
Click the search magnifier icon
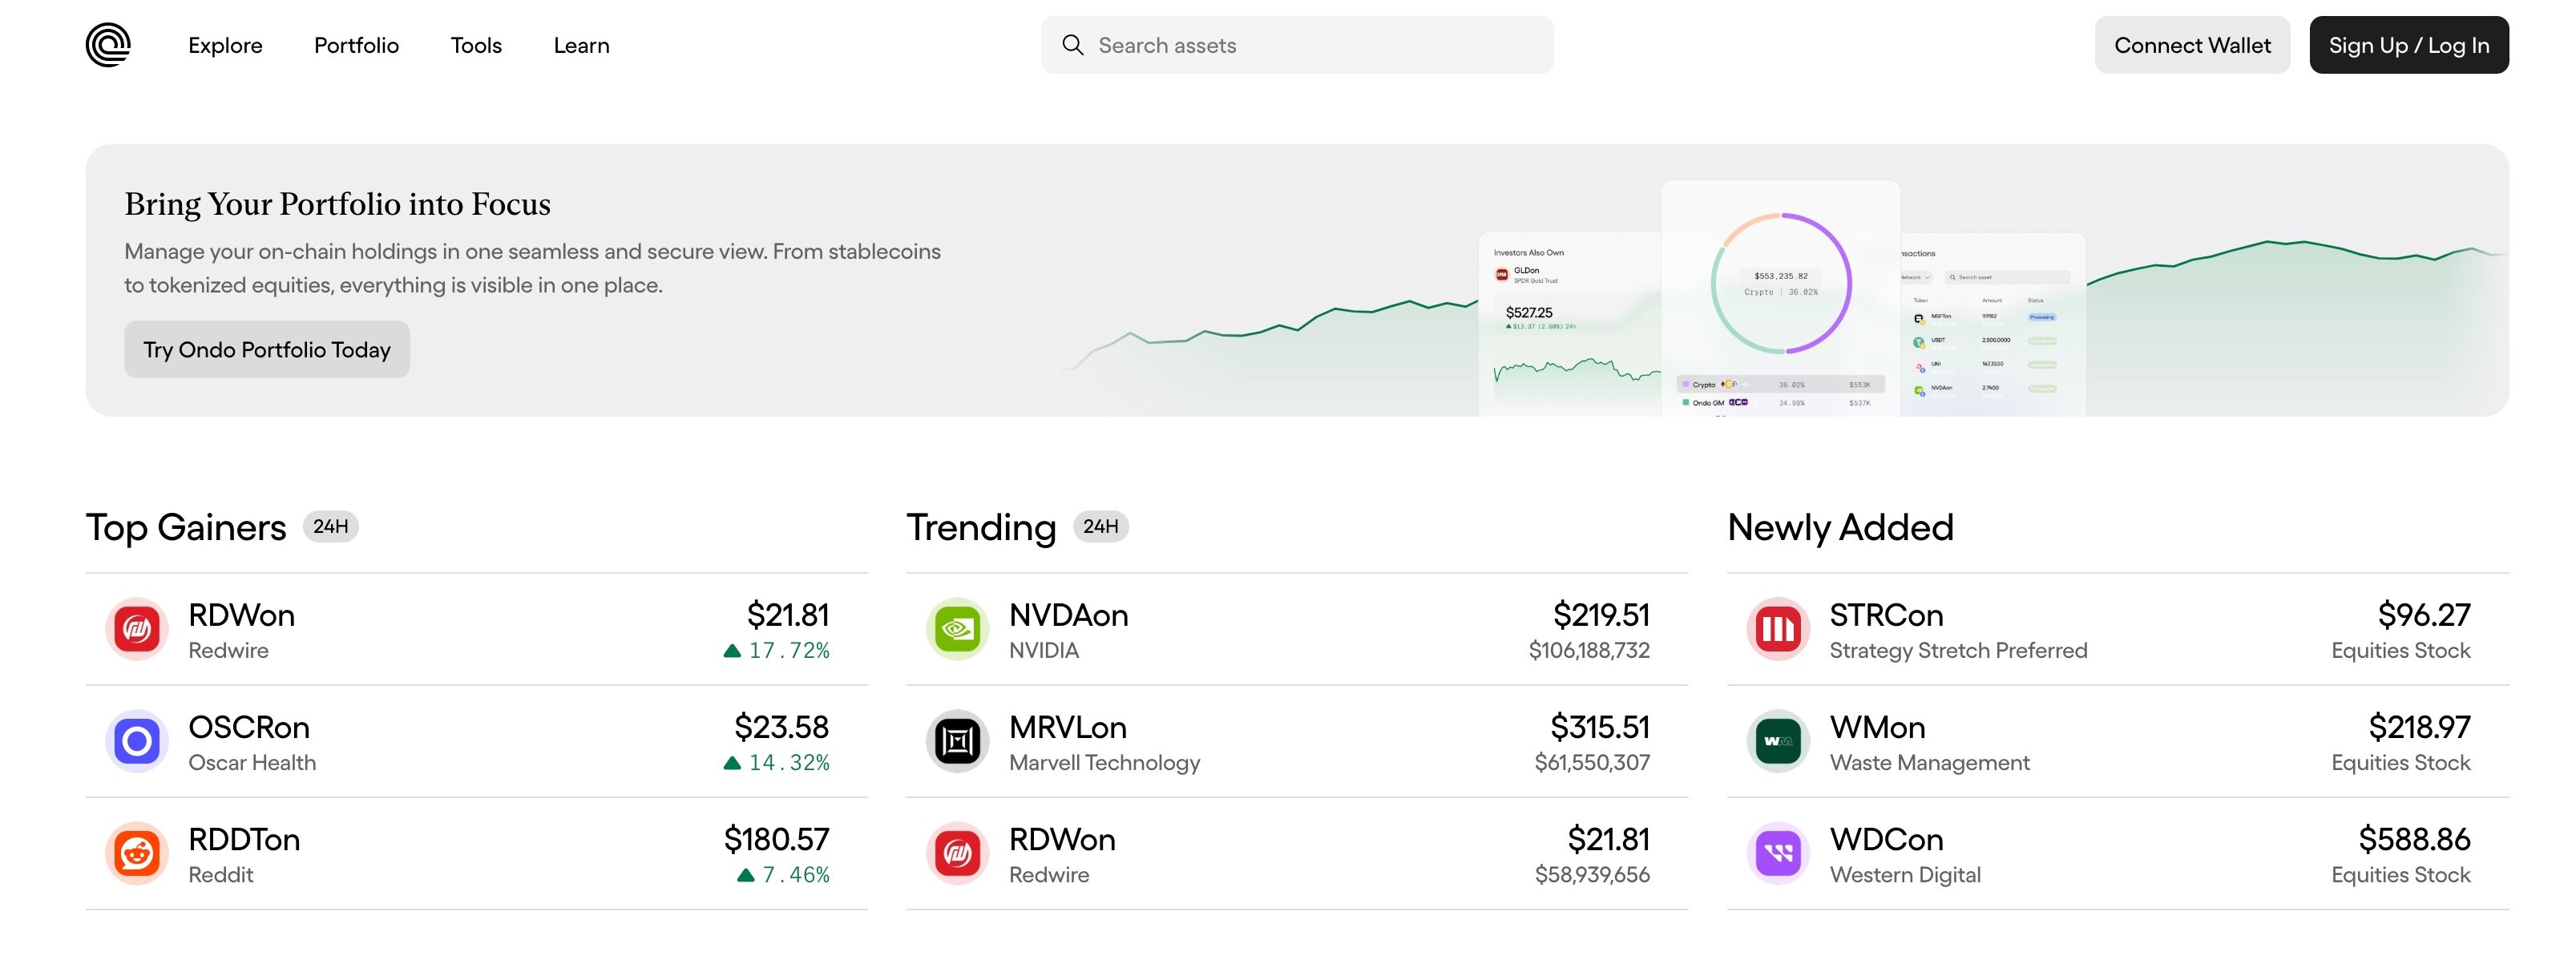pyautogui.click(x=1072, y=45)
